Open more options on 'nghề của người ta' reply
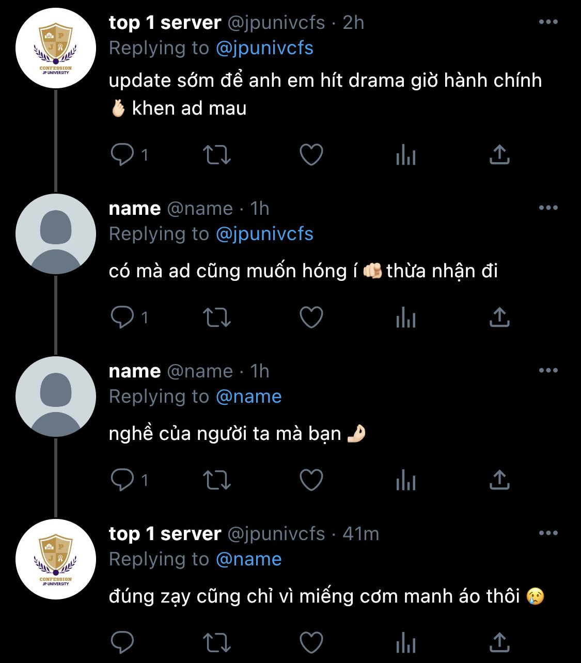581x663 pixels. [548, 370]
